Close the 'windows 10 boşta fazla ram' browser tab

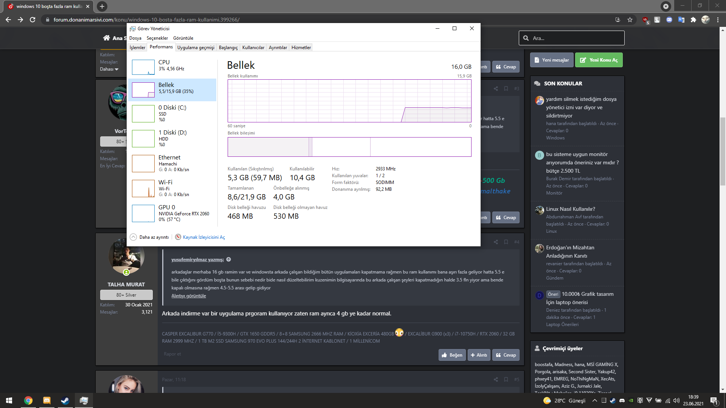point(88,6)
